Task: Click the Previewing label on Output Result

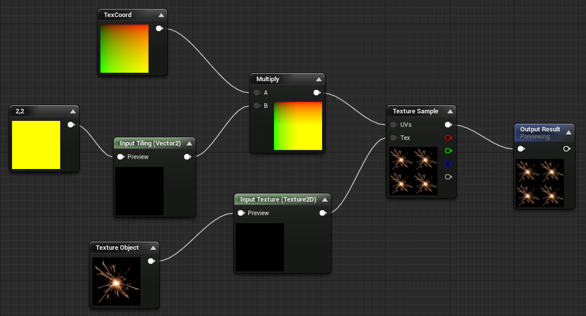Action: point(536,136)
